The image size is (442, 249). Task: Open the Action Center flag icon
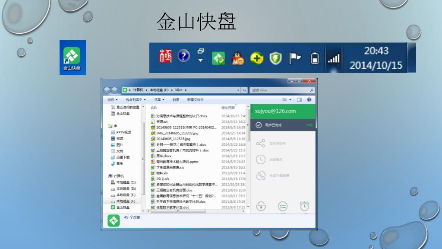coord(295,58)
